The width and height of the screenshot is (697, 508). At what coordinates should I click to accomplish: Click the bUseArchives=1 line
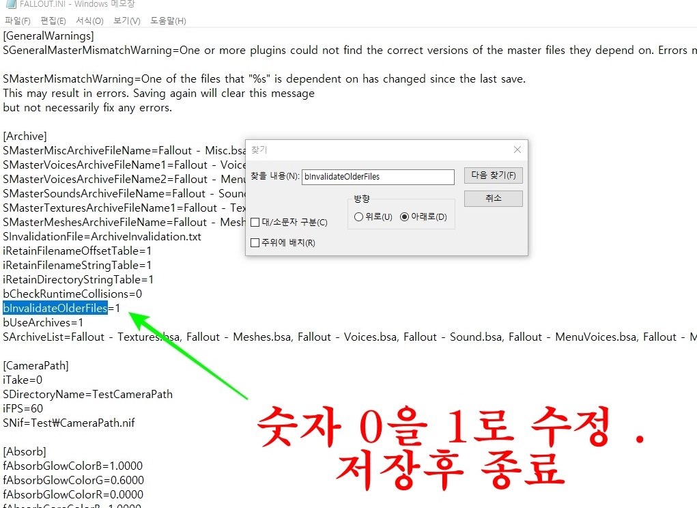tap(43, 323)
